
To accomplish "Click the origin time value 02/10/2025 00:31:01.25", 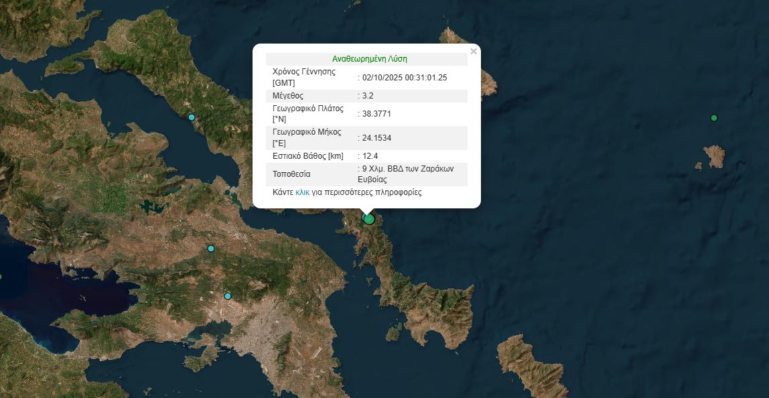I will [405, 78].
